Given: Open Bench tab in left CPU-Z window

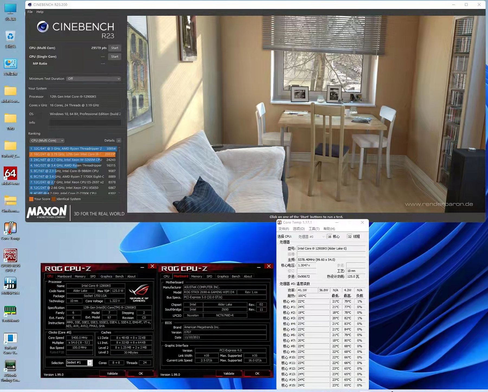Looking at the screenshot, I should 120,277.
